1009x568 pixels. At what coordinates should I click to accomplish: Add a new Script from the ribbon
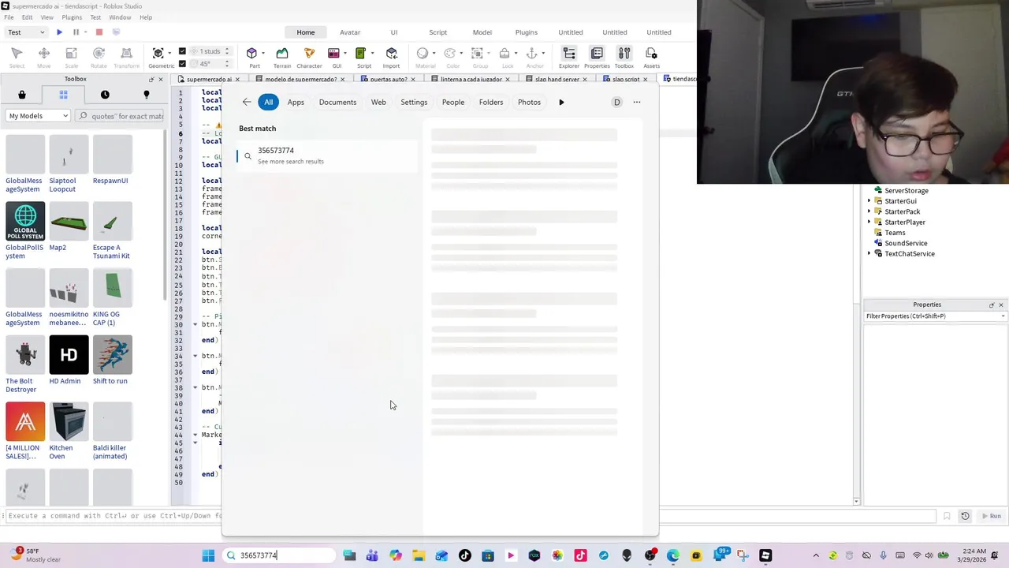click(361, 53)
